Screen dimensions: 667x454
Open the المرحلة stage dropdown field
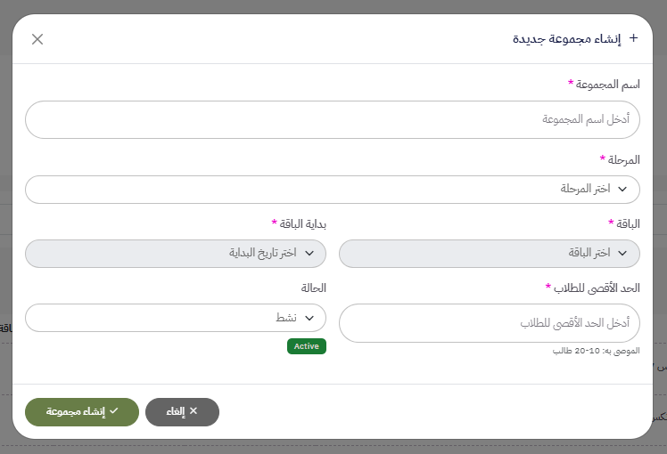coord(333,190)
